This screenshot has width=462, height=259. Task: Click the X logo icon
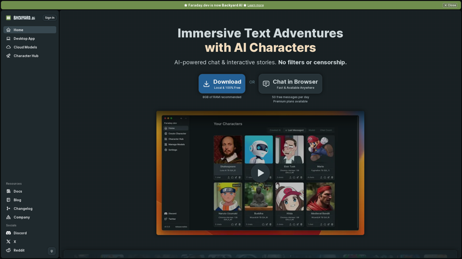pyautogui.click(x=8, y=242)
